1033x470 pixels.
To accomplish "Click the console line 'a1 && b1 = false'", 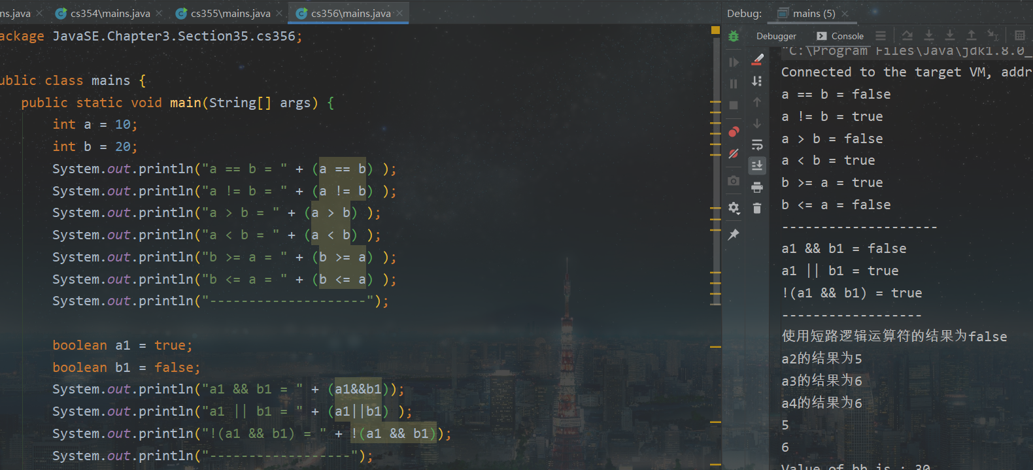I will [844, 248].
